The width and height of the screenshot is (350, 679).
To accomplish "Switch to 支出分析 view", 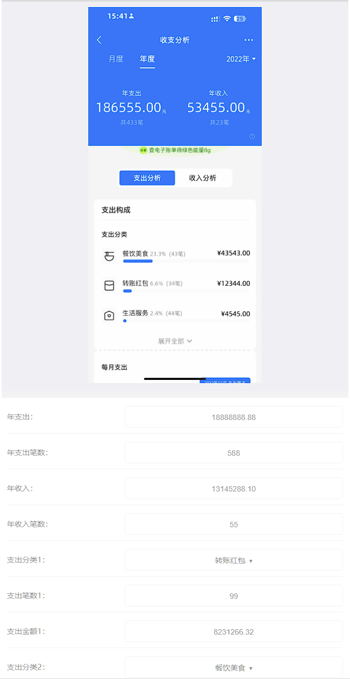I will tap(147, 178).
